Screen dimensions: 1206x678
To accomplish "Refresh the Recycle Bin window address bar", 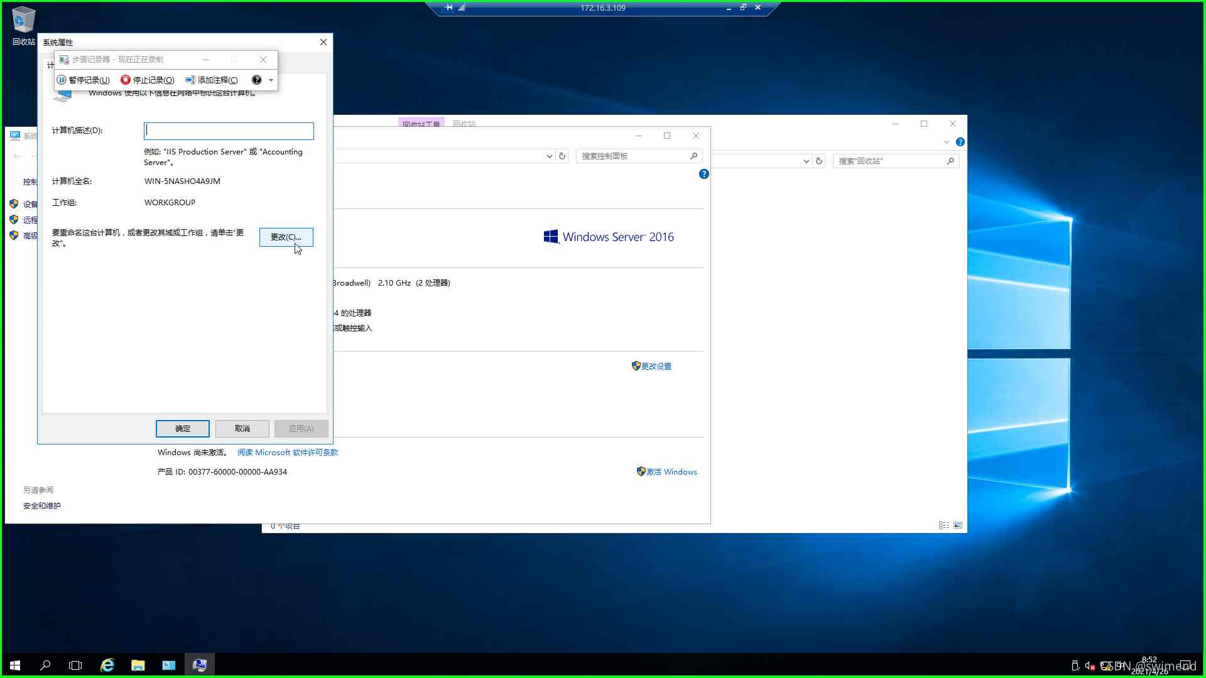I will [819, 161].
